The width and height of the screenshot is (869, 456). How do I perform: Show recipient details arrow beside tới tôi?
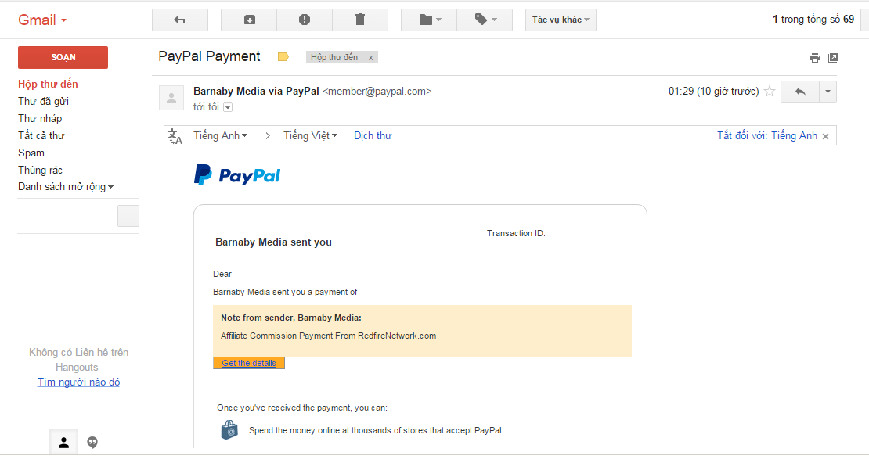228,107
